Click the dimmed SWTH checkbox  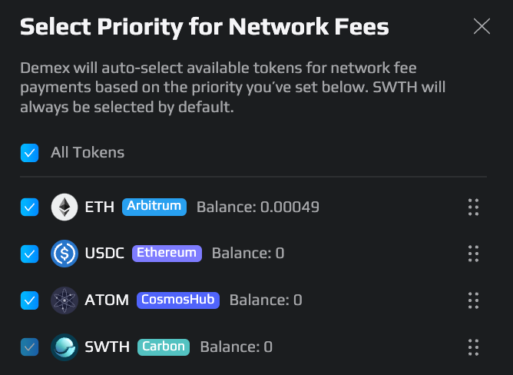(x=29, y=347)
